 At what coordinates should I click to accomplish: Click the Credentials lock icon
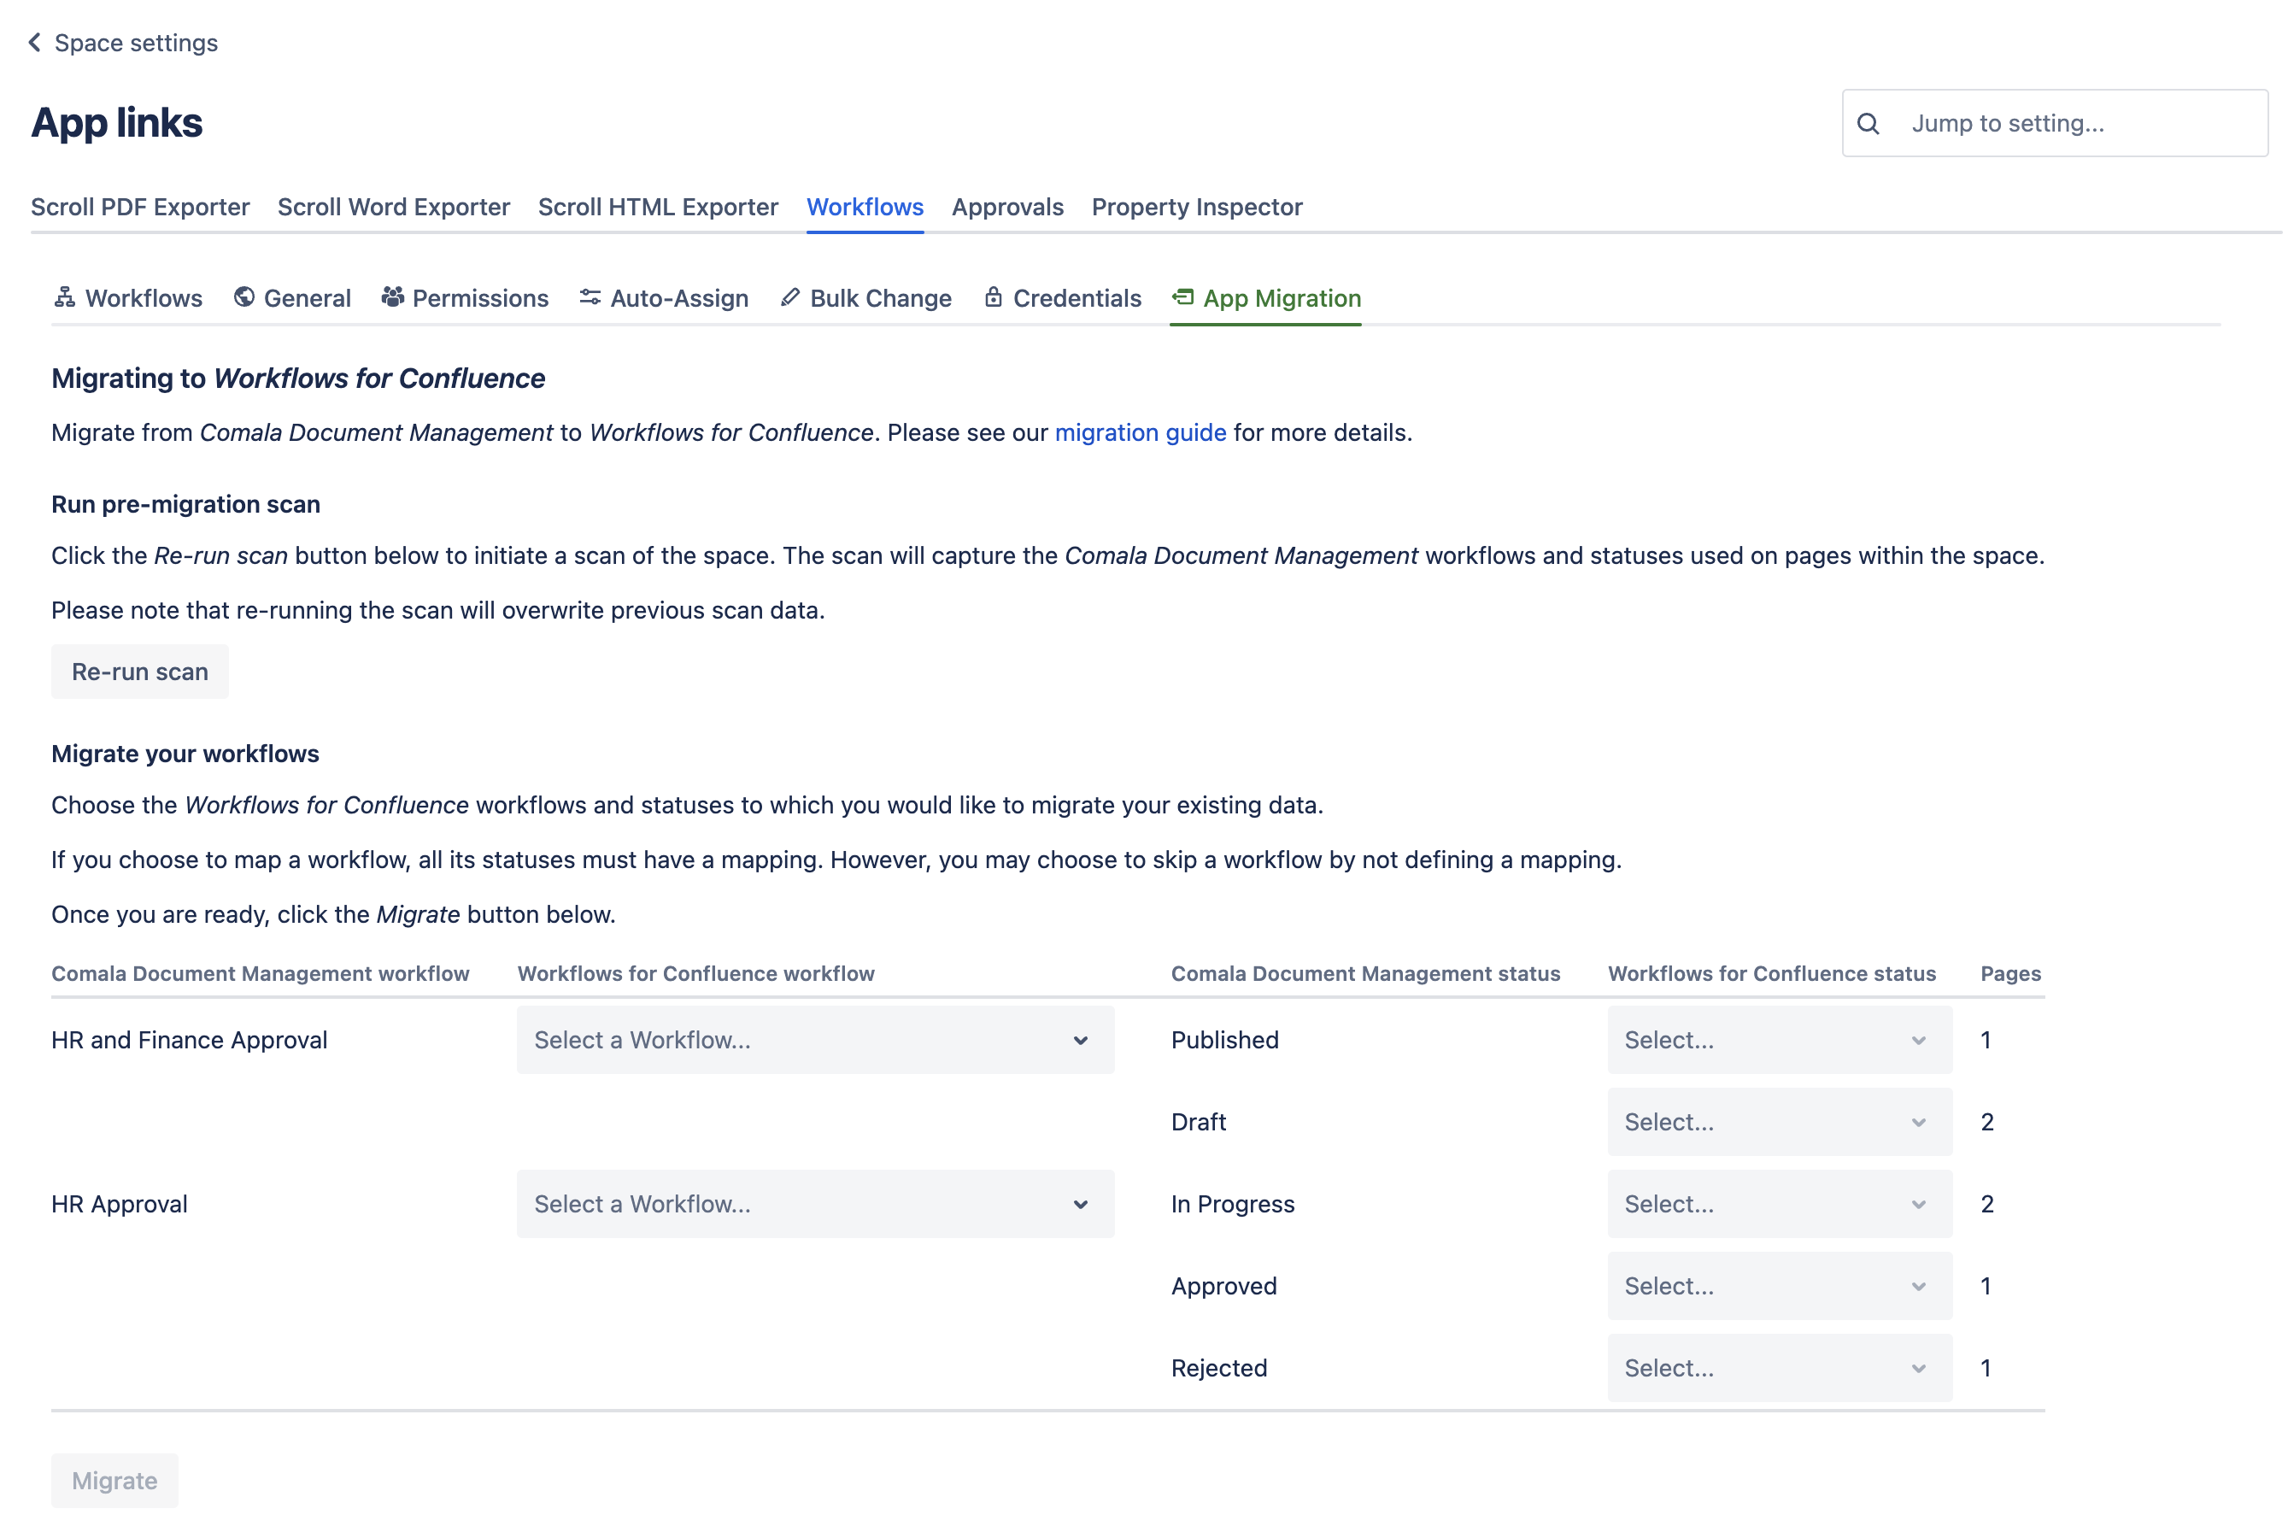(993, 296)
